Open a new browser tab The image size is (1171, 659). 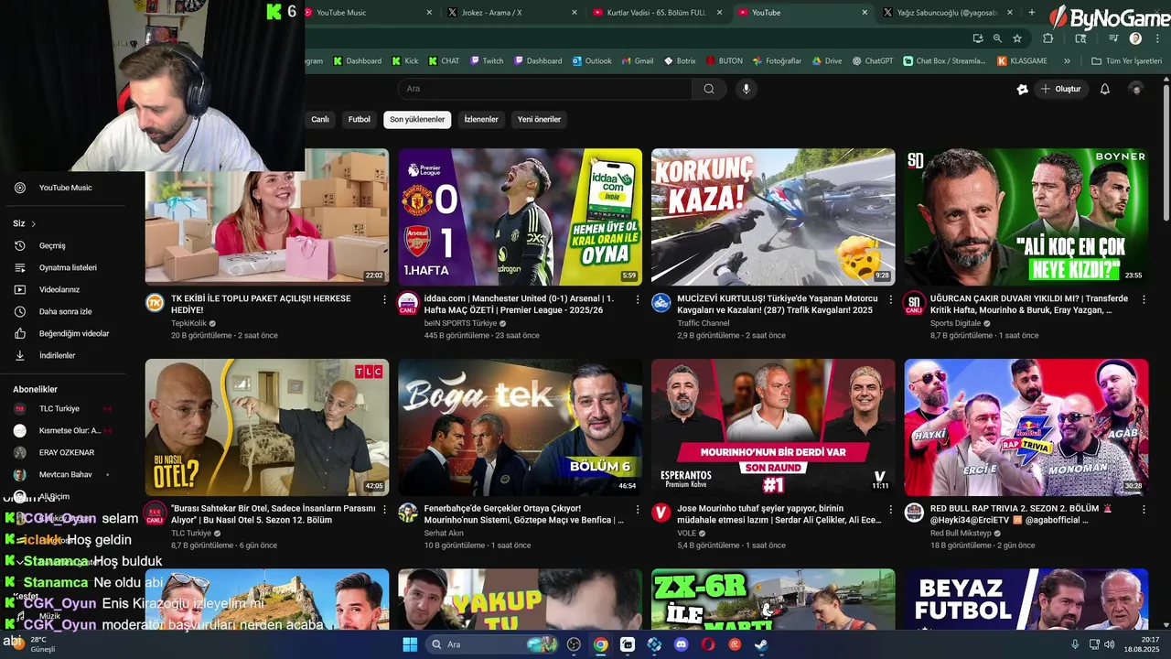1032,13
